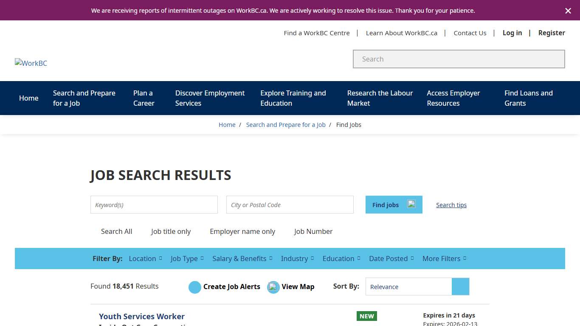This screenshot has height=326, width=580.
Task: Open the map via the View Map icon
Action: (273, 287)
